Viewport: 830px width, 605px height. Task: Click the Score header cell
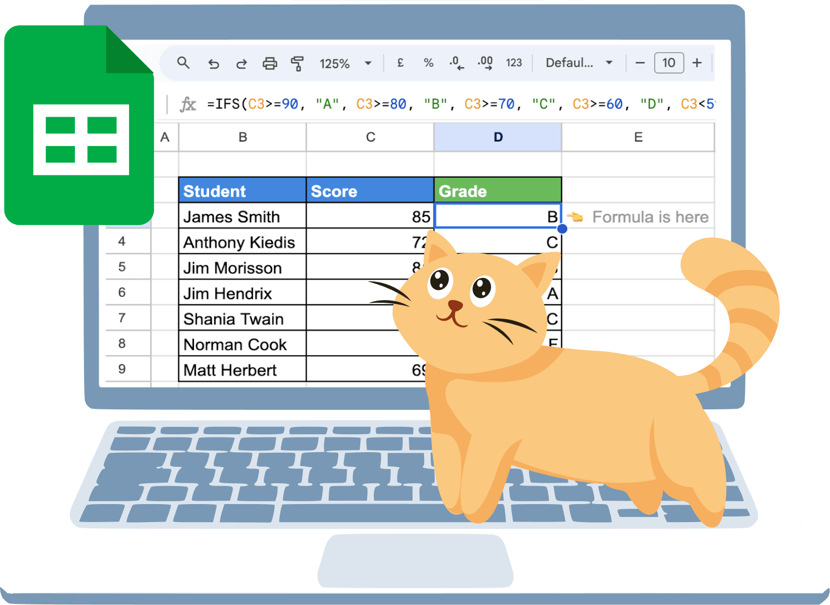coord(370,191)
